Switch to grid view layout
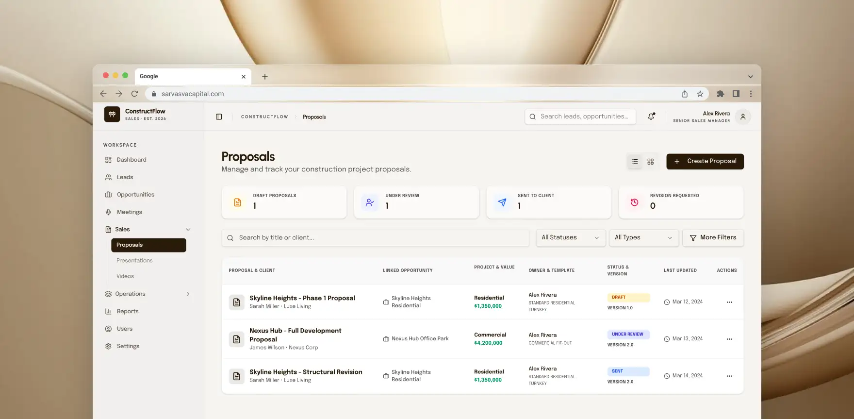854x419 pixels. pyautogui.click(x=651, y=162)
